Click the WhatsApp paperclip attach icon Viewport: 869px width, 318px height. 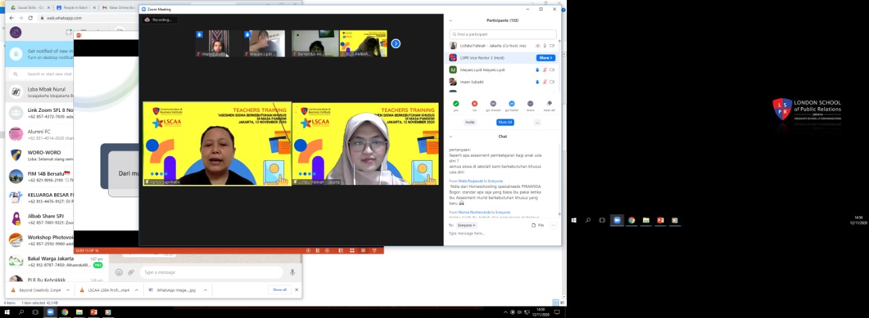pyautogui.click(x=131, y=273)
